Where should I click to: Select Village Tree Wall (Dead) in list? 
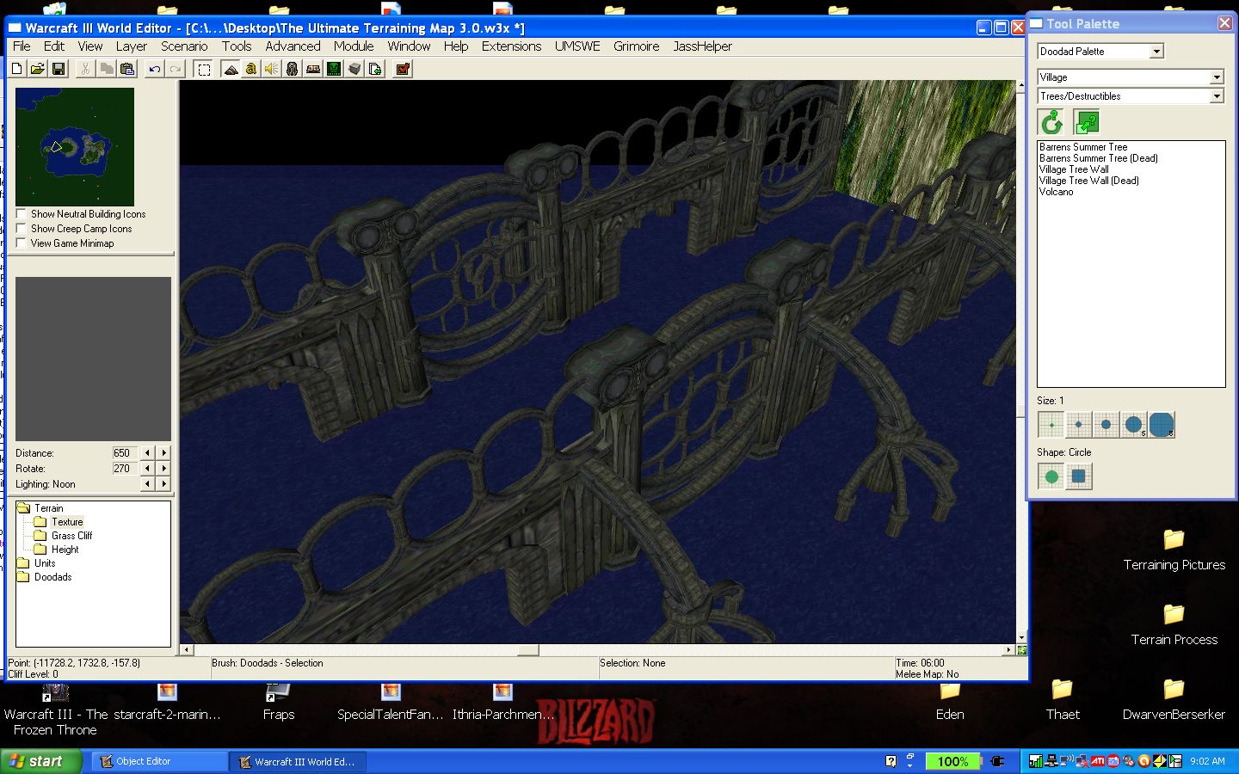tap(1089, 181)
